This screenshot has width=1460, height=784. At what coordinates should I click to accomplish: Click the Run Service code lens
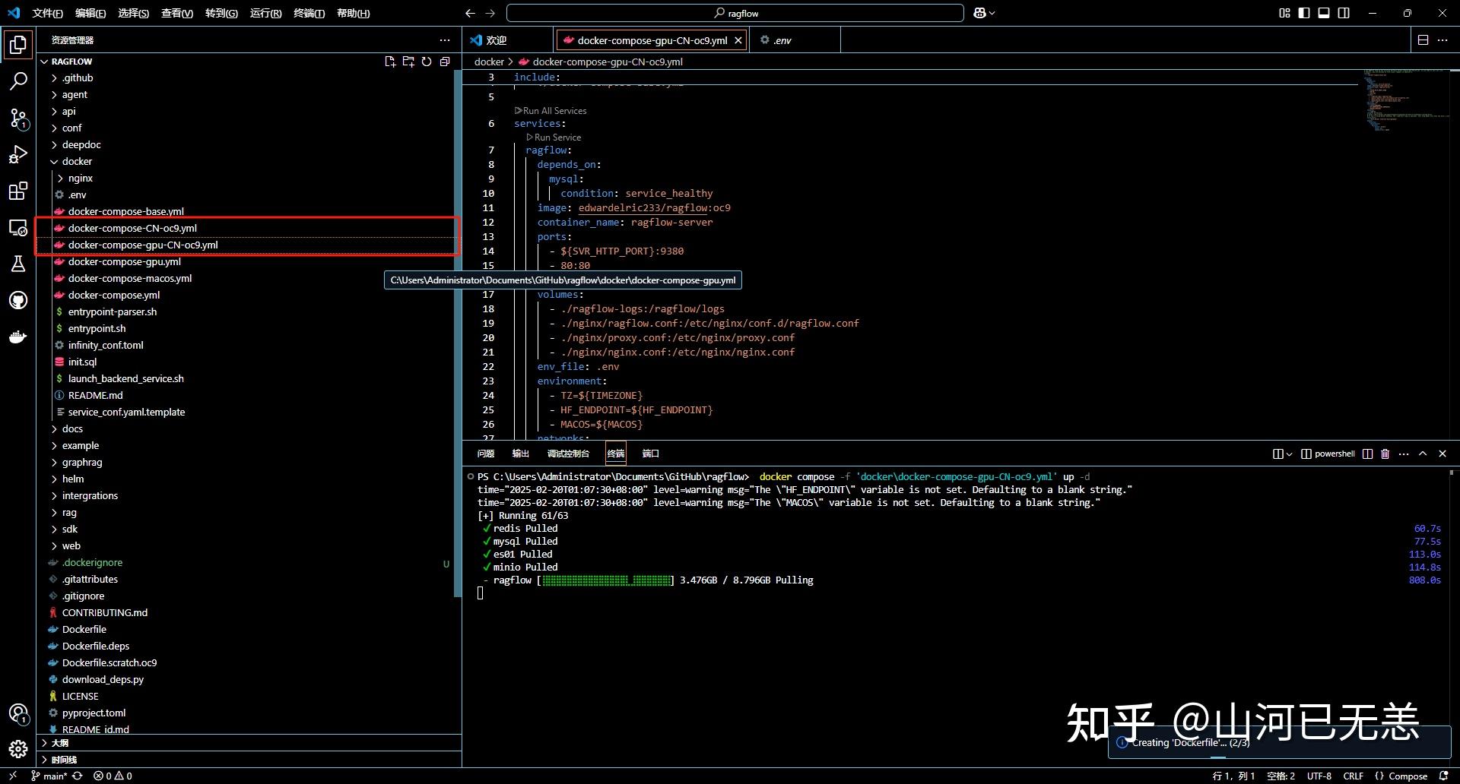coord(554,138)
